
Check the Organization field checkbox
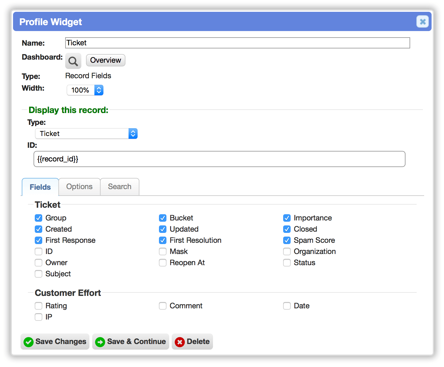(287, 251)
